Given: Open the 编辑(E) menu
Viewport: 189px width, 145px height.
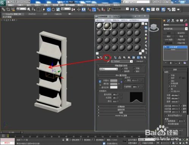Looking at the screenshot, I should coord(11,5).
